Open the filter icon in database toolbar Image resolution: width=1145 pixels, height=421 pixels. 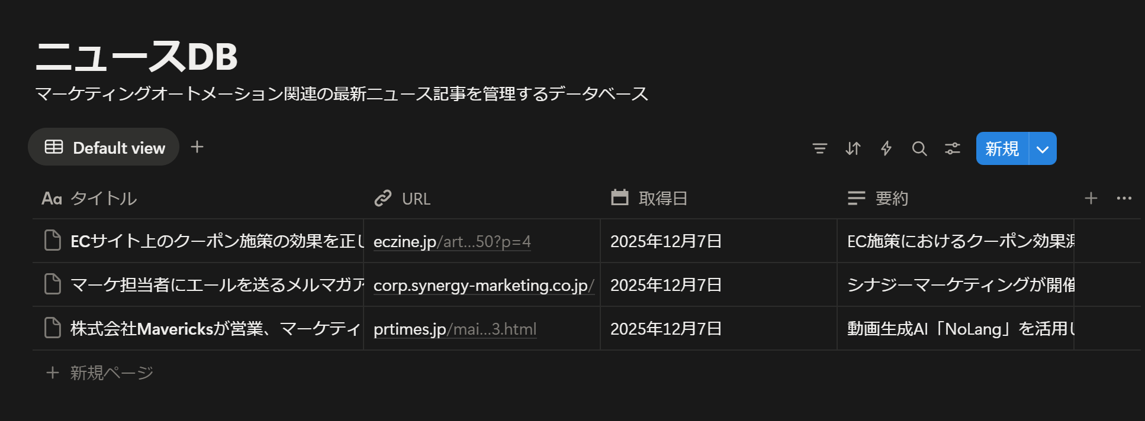[819, 148]
